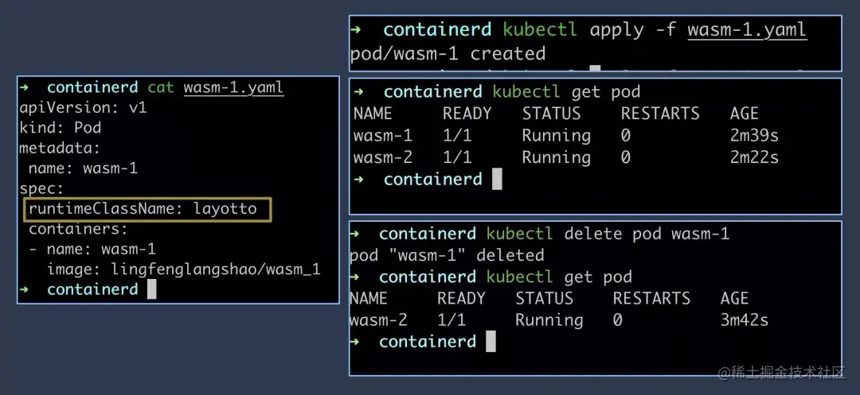This screenshot has height=395, width=860.
Task: Select the "apiVersion: v1" line
Action: (x=84, y=108)
